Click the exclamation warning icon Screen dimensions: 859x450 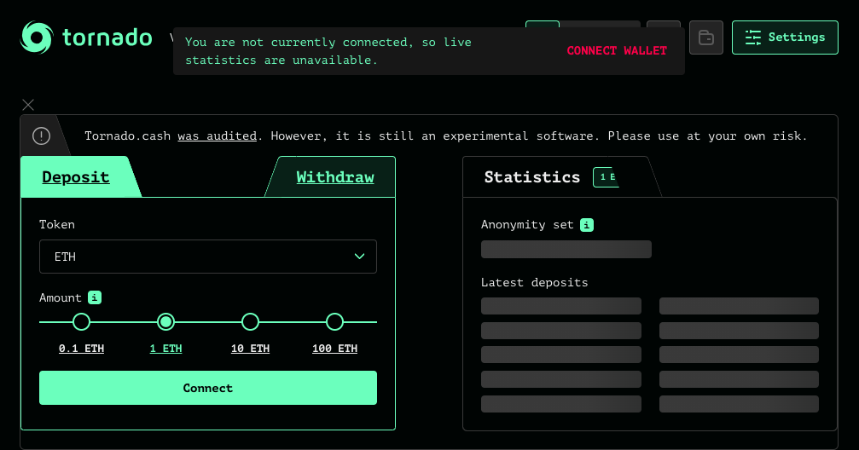tap(42, 136)
